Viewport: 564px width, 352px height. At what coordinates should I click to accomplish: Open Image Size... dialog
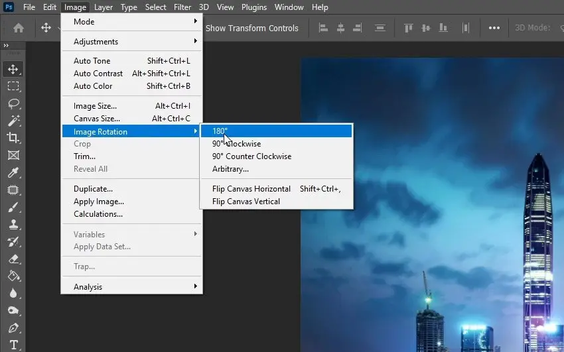pos(132,106)
